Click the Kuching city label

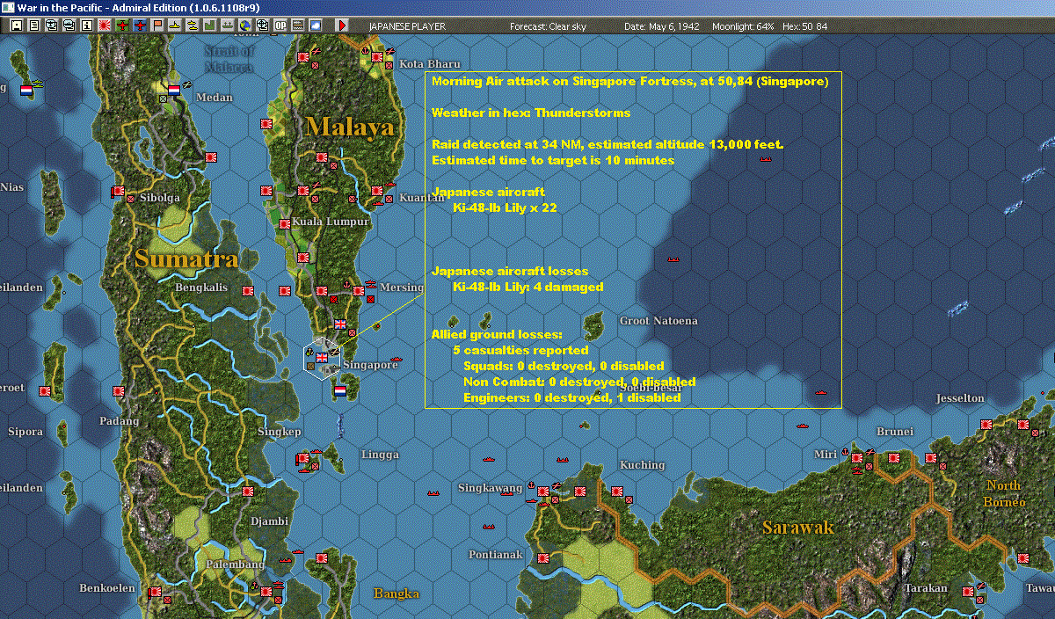642,464
